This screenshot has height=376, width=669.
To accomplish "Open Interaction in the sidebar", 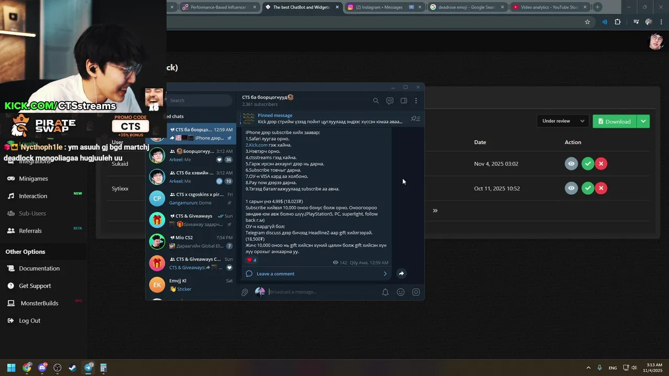I will (33, 196).
